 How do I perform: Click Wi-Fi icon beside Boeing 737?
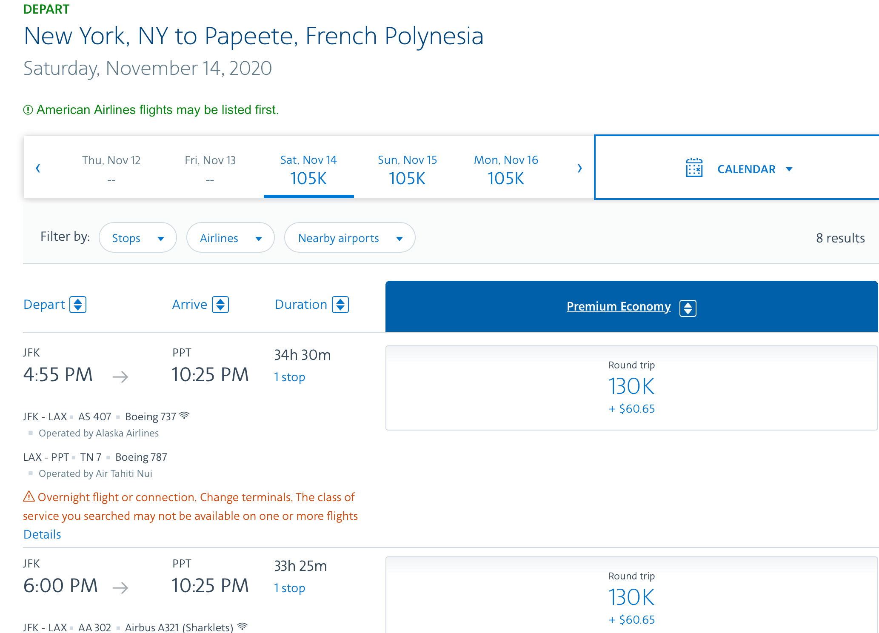click(184, 416)
